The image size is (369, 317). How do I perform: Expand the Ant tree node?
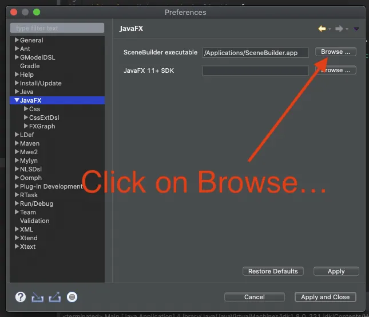click(17, 49)
